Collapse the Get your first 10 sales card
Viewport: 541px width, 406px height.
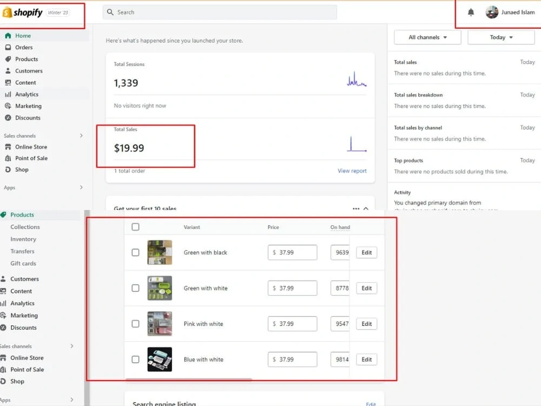[x=366, y=208]
